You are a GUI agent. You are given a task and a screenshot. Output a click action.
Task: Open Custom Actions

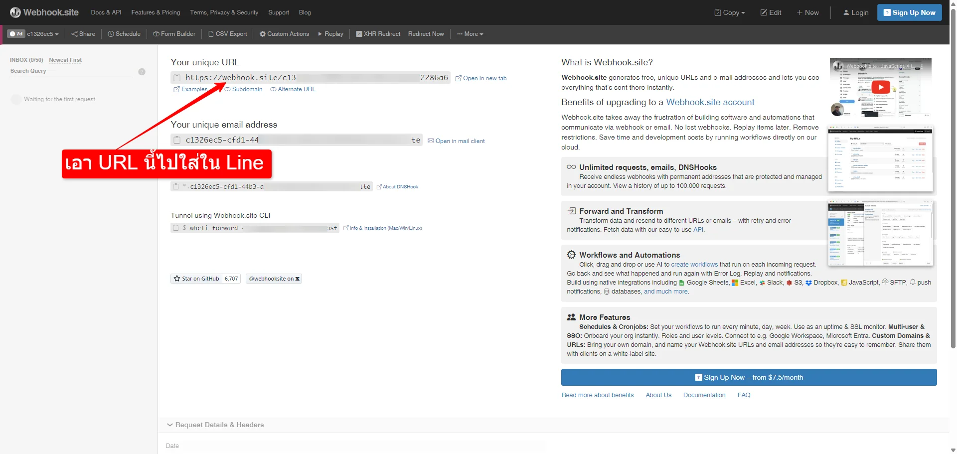coord(284,34)
